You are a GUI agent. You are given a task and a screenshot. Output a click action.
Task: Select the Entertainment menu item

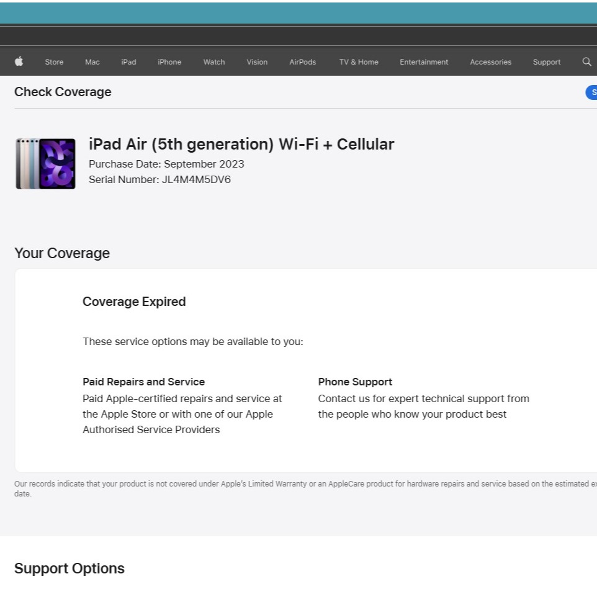pyautogui.click(x=424, y=62)
